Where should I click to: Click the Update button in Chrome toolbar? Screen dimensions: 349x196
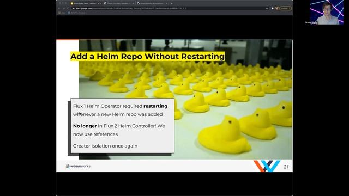(286, 8)
